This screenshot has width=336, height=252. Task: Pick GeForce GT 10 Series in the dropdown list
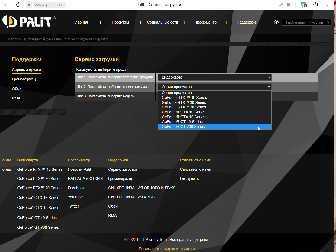(215, 122)
